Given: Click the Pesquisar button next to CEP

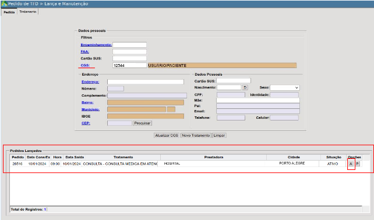Looking at the screenshot, I should point(142,123).
